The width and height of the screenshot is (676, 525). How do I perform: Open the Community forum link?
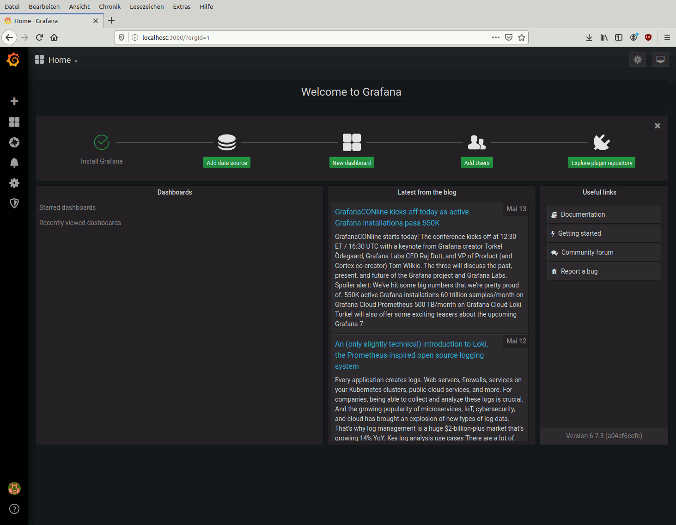point(603,252)
